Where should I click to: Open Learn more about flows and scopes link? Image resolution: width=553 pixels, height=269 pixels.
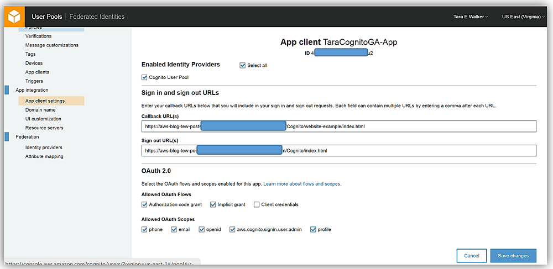[302, 184]
